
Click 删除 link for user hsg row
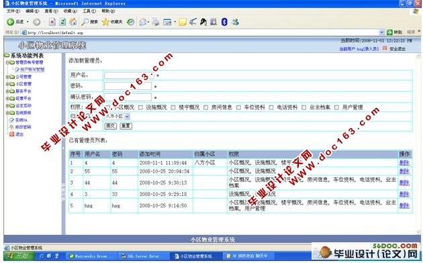(404, 205)
